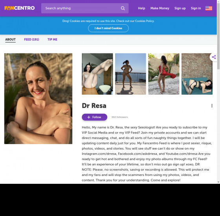220x216 pixels.
Task: Open the three-dot options menu
Action: [x=212, y=106]
